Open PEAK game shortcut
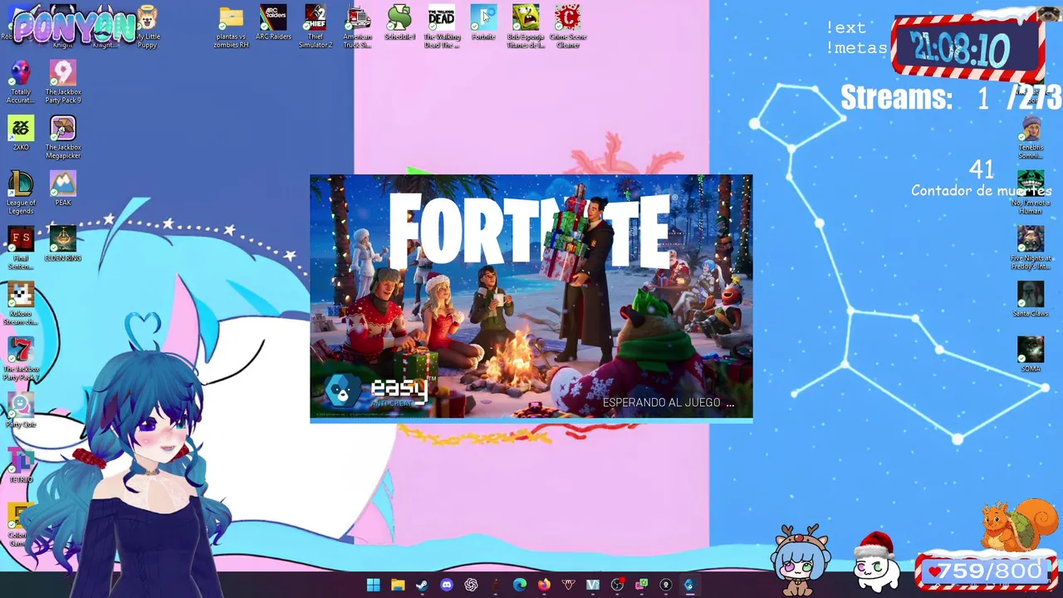The image size is (1063, 598). (63, 189)
